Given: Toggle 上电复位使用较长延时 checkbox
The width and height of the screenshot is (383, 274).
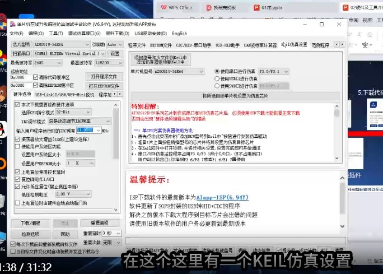Looking at the screenshot, I should tap(17, 172).
